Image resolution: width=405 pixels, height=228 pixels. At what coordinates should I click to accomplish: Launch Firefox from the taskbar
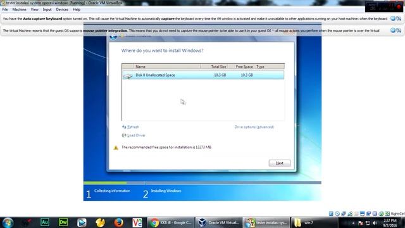(x=118, y=222)
